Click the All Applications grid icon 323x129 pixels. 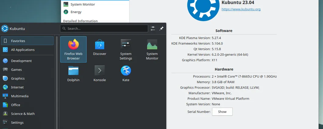5,50
